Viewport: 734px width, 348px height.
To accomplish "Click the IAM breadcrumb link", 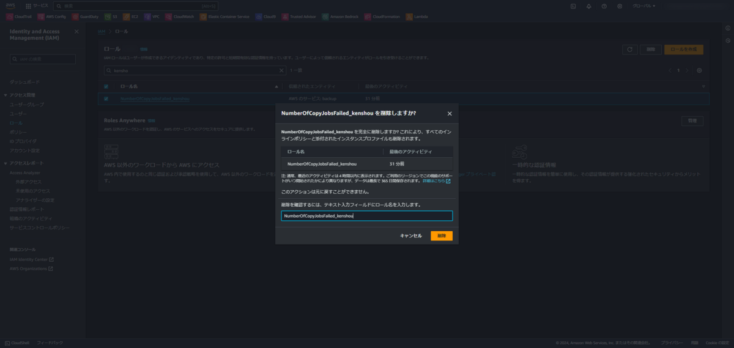I will coord(102,31).
